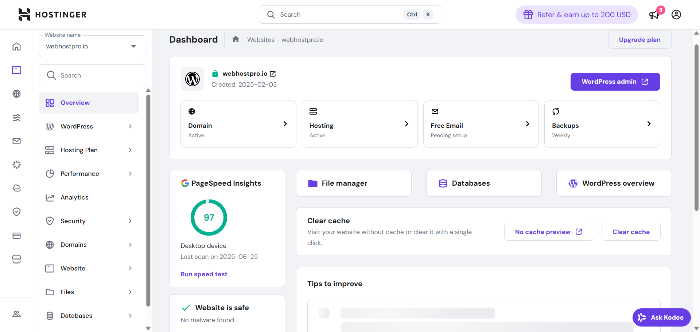700x332 pixels.
Task: Open the File manager tile
Action: 354,183
